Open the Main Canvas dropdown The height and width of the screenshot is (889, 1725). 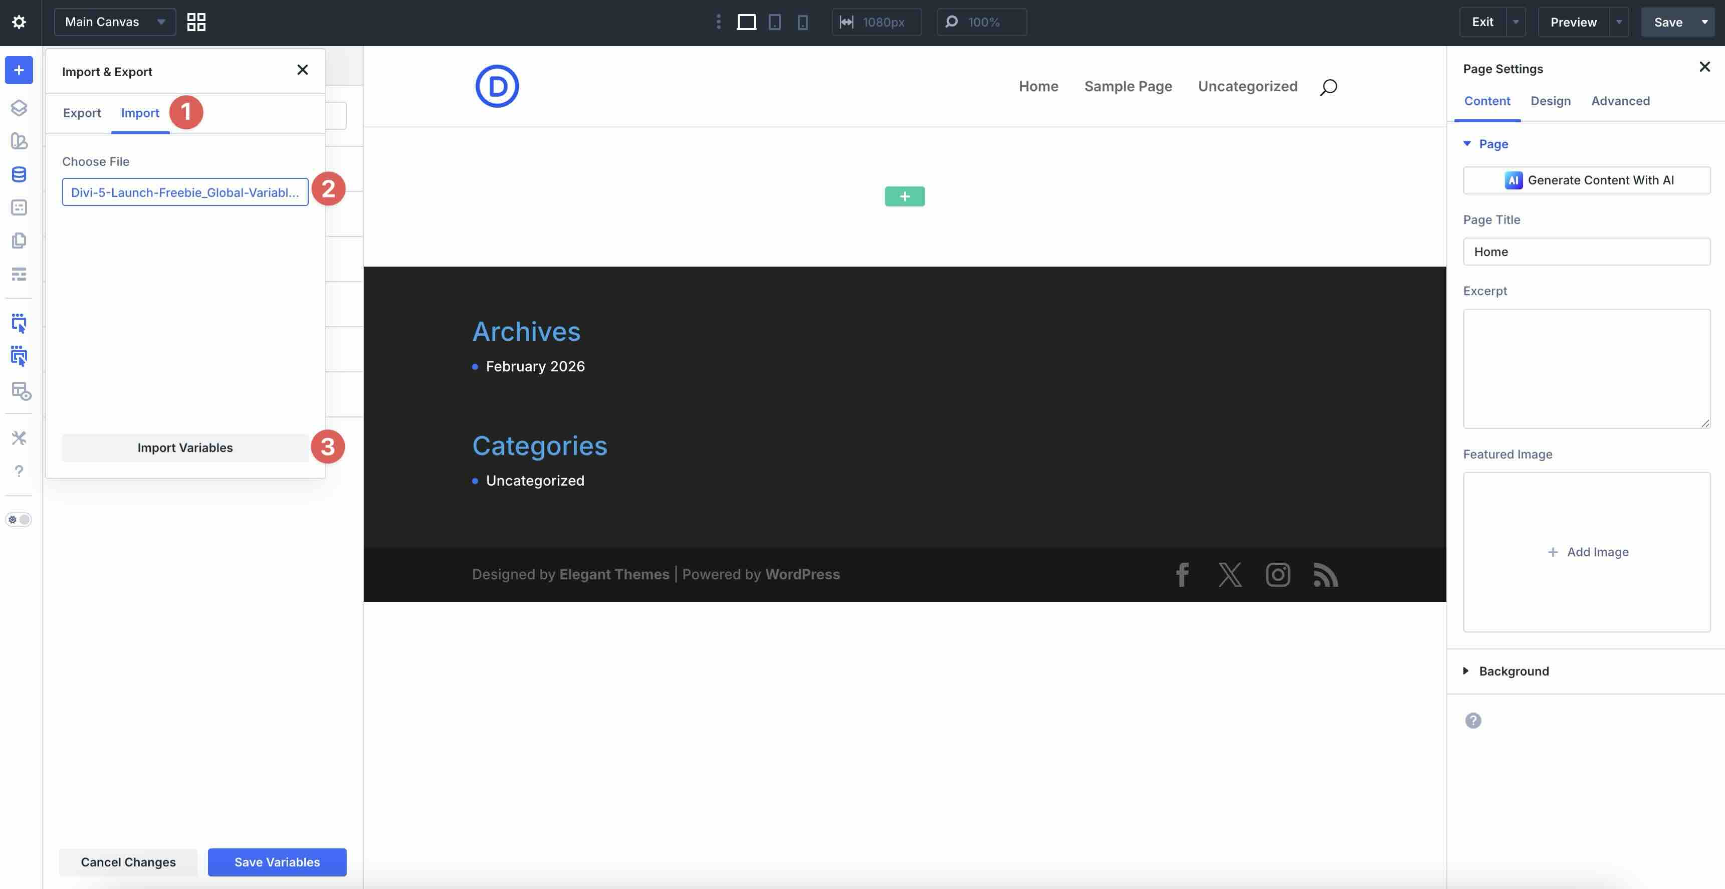click(114, 22)
